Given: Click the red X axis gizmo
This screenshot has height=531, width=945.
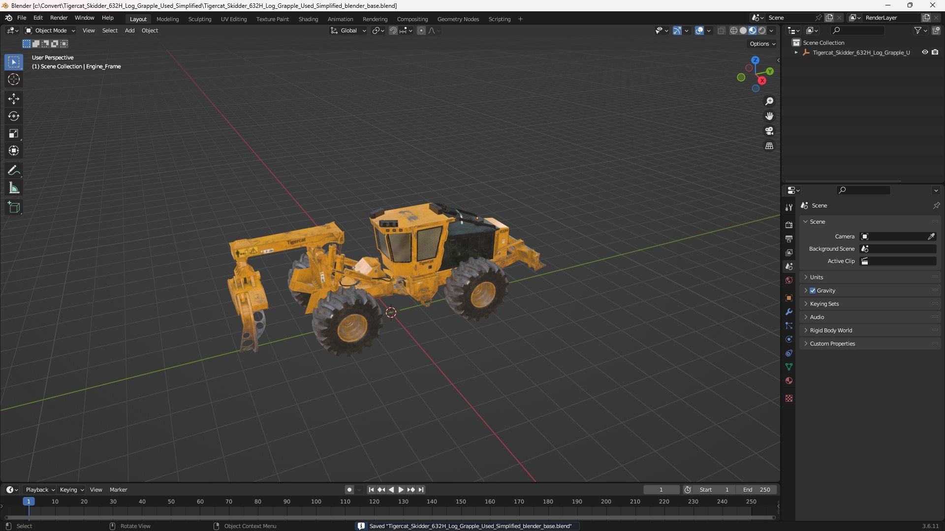Looking at the screenshot, I should pos(762,81).
